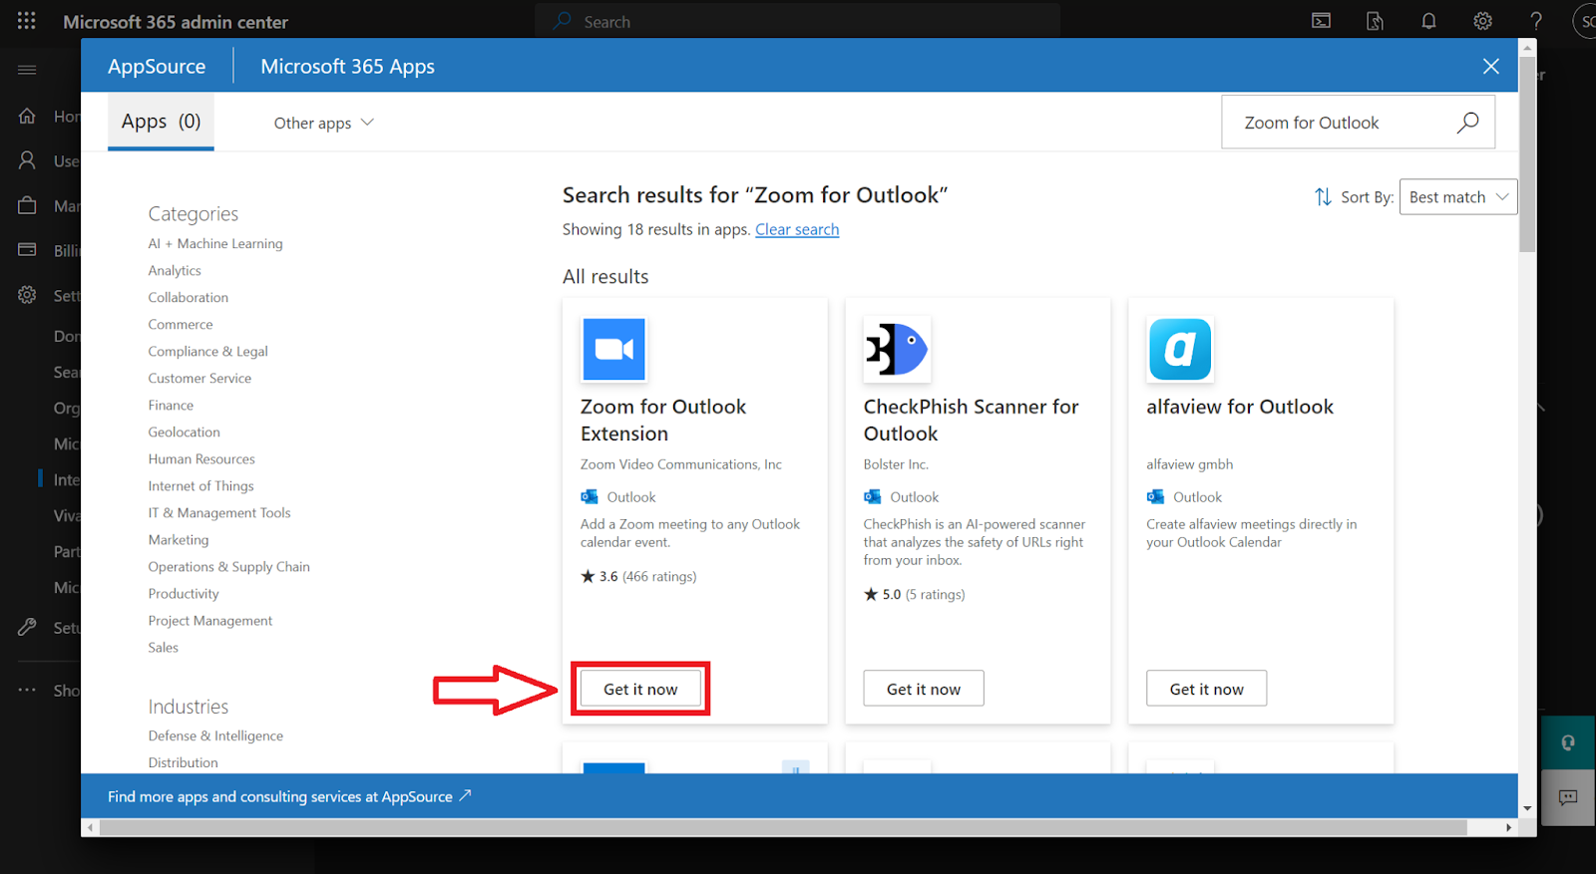Open Billing card icon in sidebar
Screen dimensions: 1596x874
click(x=27, y=250)
